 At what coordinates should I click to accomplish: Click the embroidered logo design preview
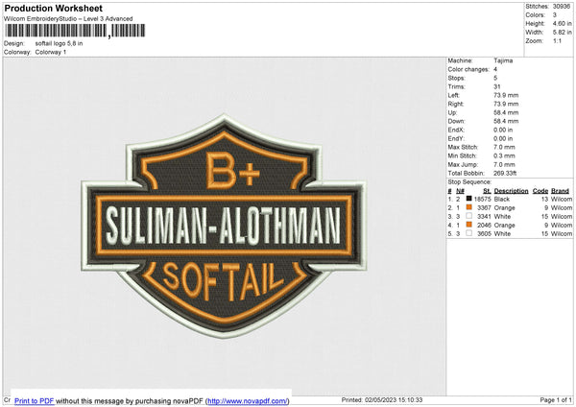point(224,226)
